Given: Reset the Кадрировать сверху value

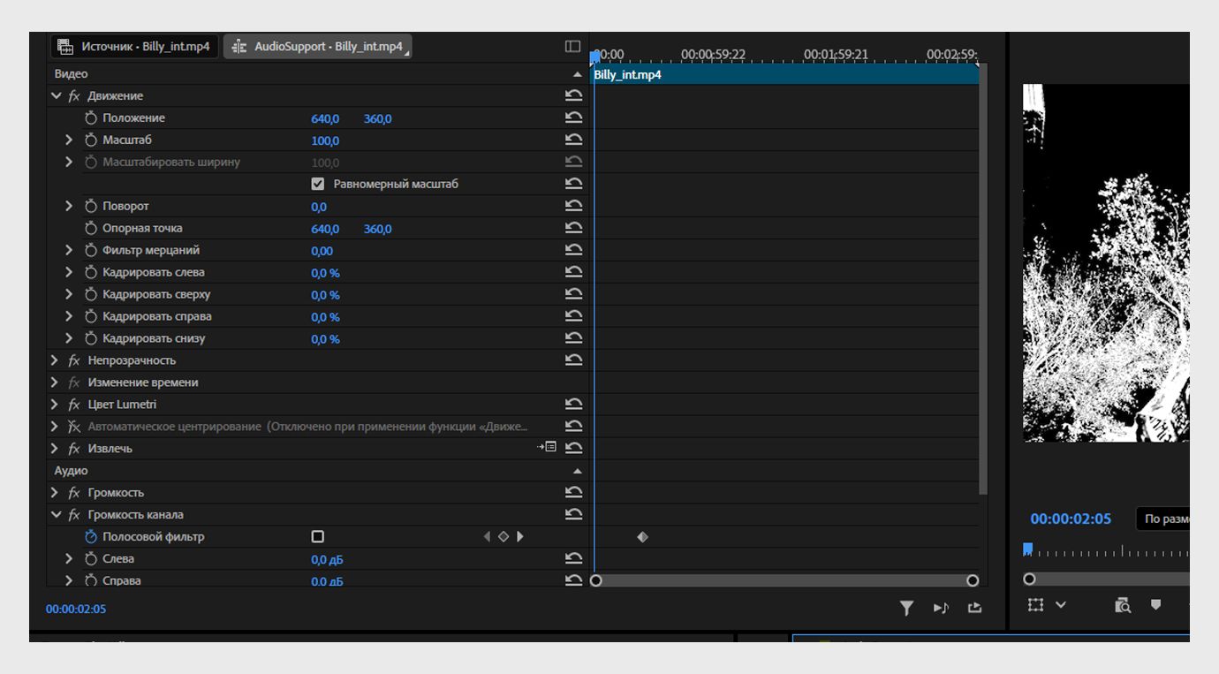Looking at the screenshot, I should click(x=574, y=294).
